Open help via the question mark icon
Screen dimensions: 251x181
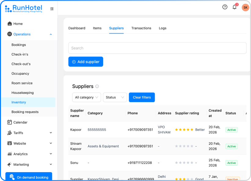click(225, 7)
